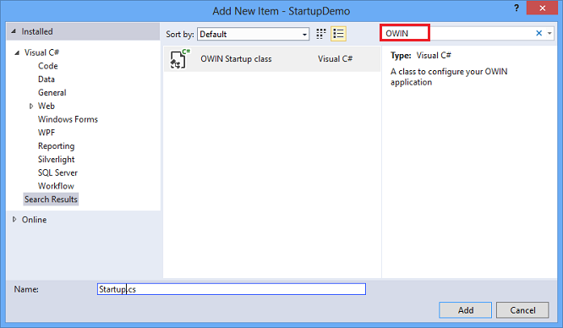Screen dimensions: 563x328
Task: Select the Windows Forms category
Action: (x=68, y=119)
